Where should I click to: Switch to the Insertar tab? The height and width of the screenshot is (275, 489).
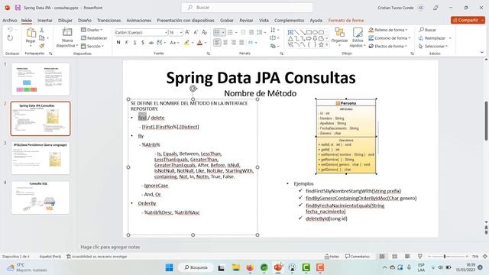click(x=45, y=21)
